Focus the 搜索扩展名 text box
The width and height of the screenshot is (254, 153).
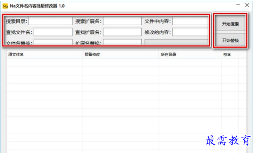[122, 21]
